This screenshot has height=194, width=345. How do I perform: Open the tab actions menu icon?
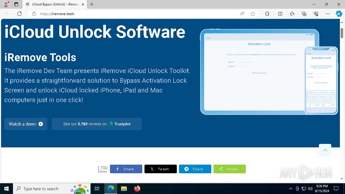click(16, 4)
